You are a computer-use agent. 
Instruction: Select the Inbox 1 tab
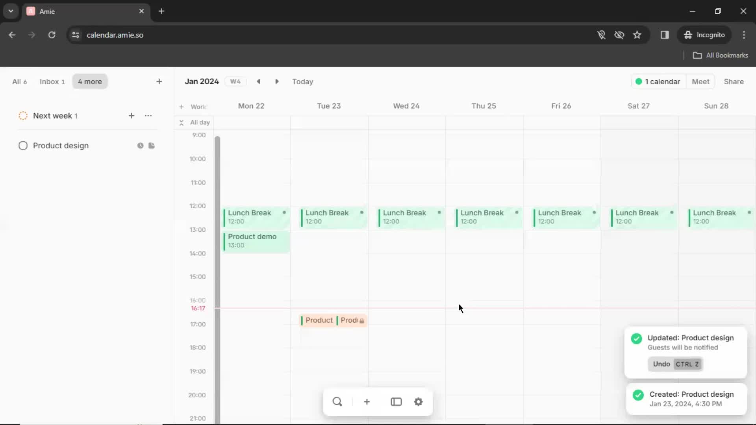click(52, 81)
